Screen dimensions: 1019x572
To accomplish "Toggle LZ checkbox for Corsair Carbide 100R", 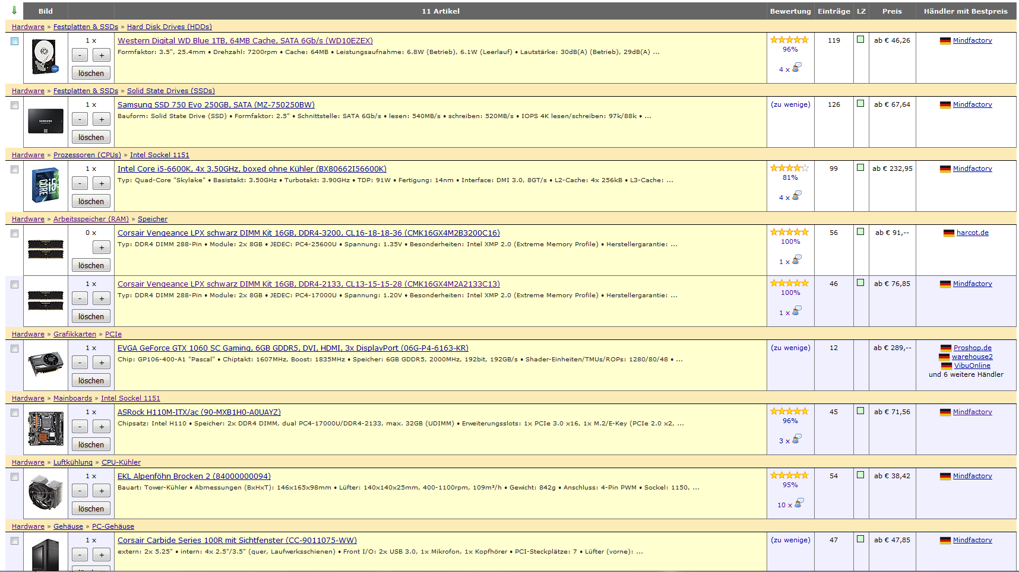I will tap(860, 539).
